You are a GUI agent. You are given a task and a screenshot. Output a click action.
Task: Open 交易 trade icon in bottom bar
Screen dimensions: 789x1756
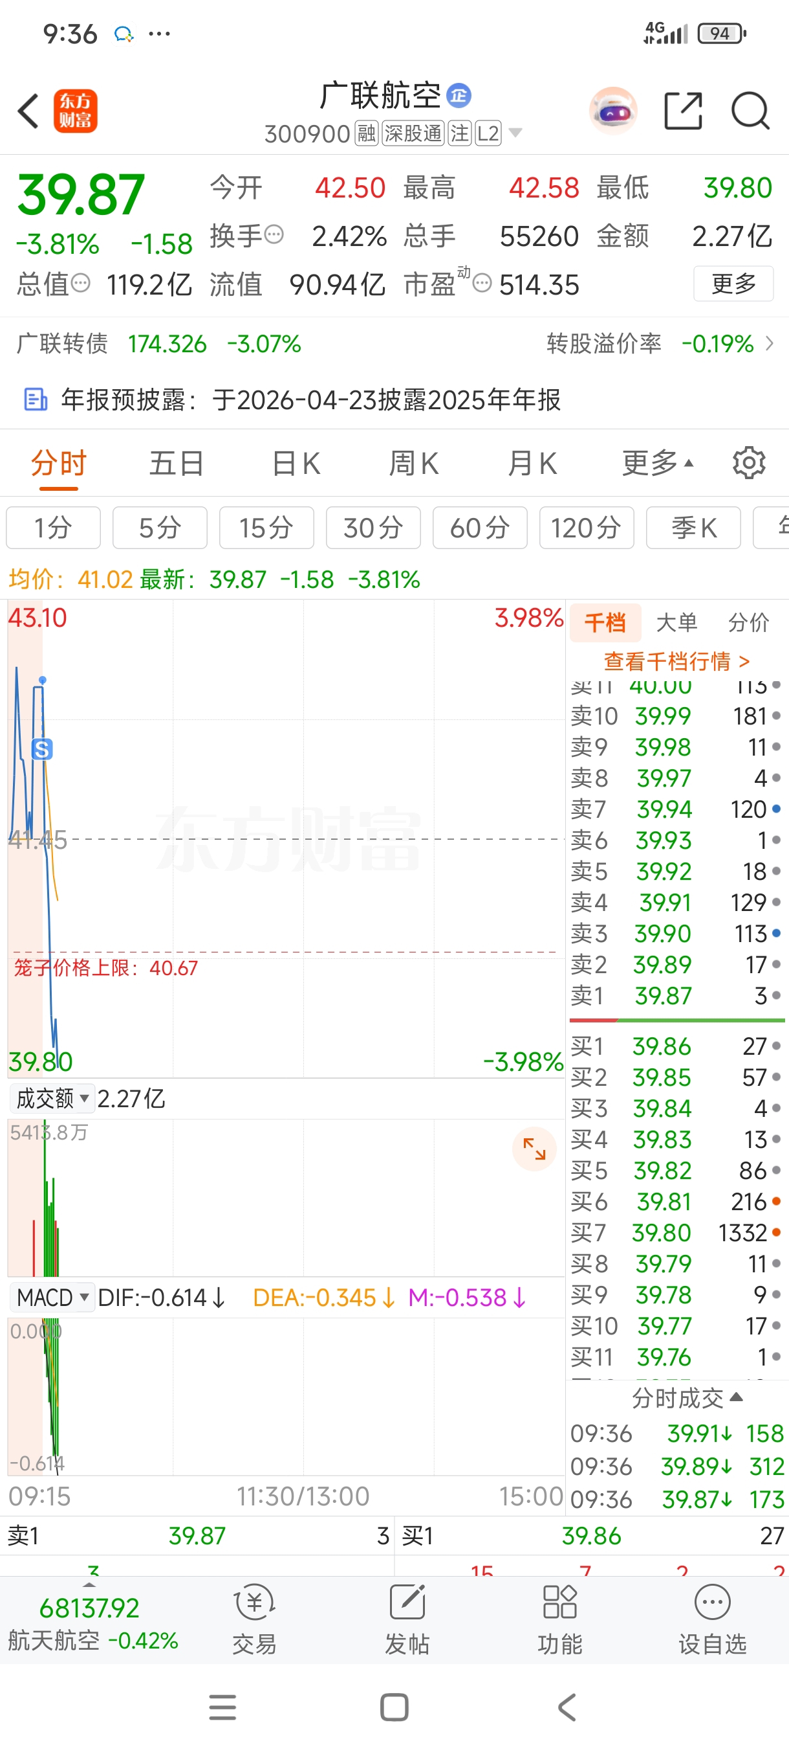pyautogui.click(x=255, y=1619)
